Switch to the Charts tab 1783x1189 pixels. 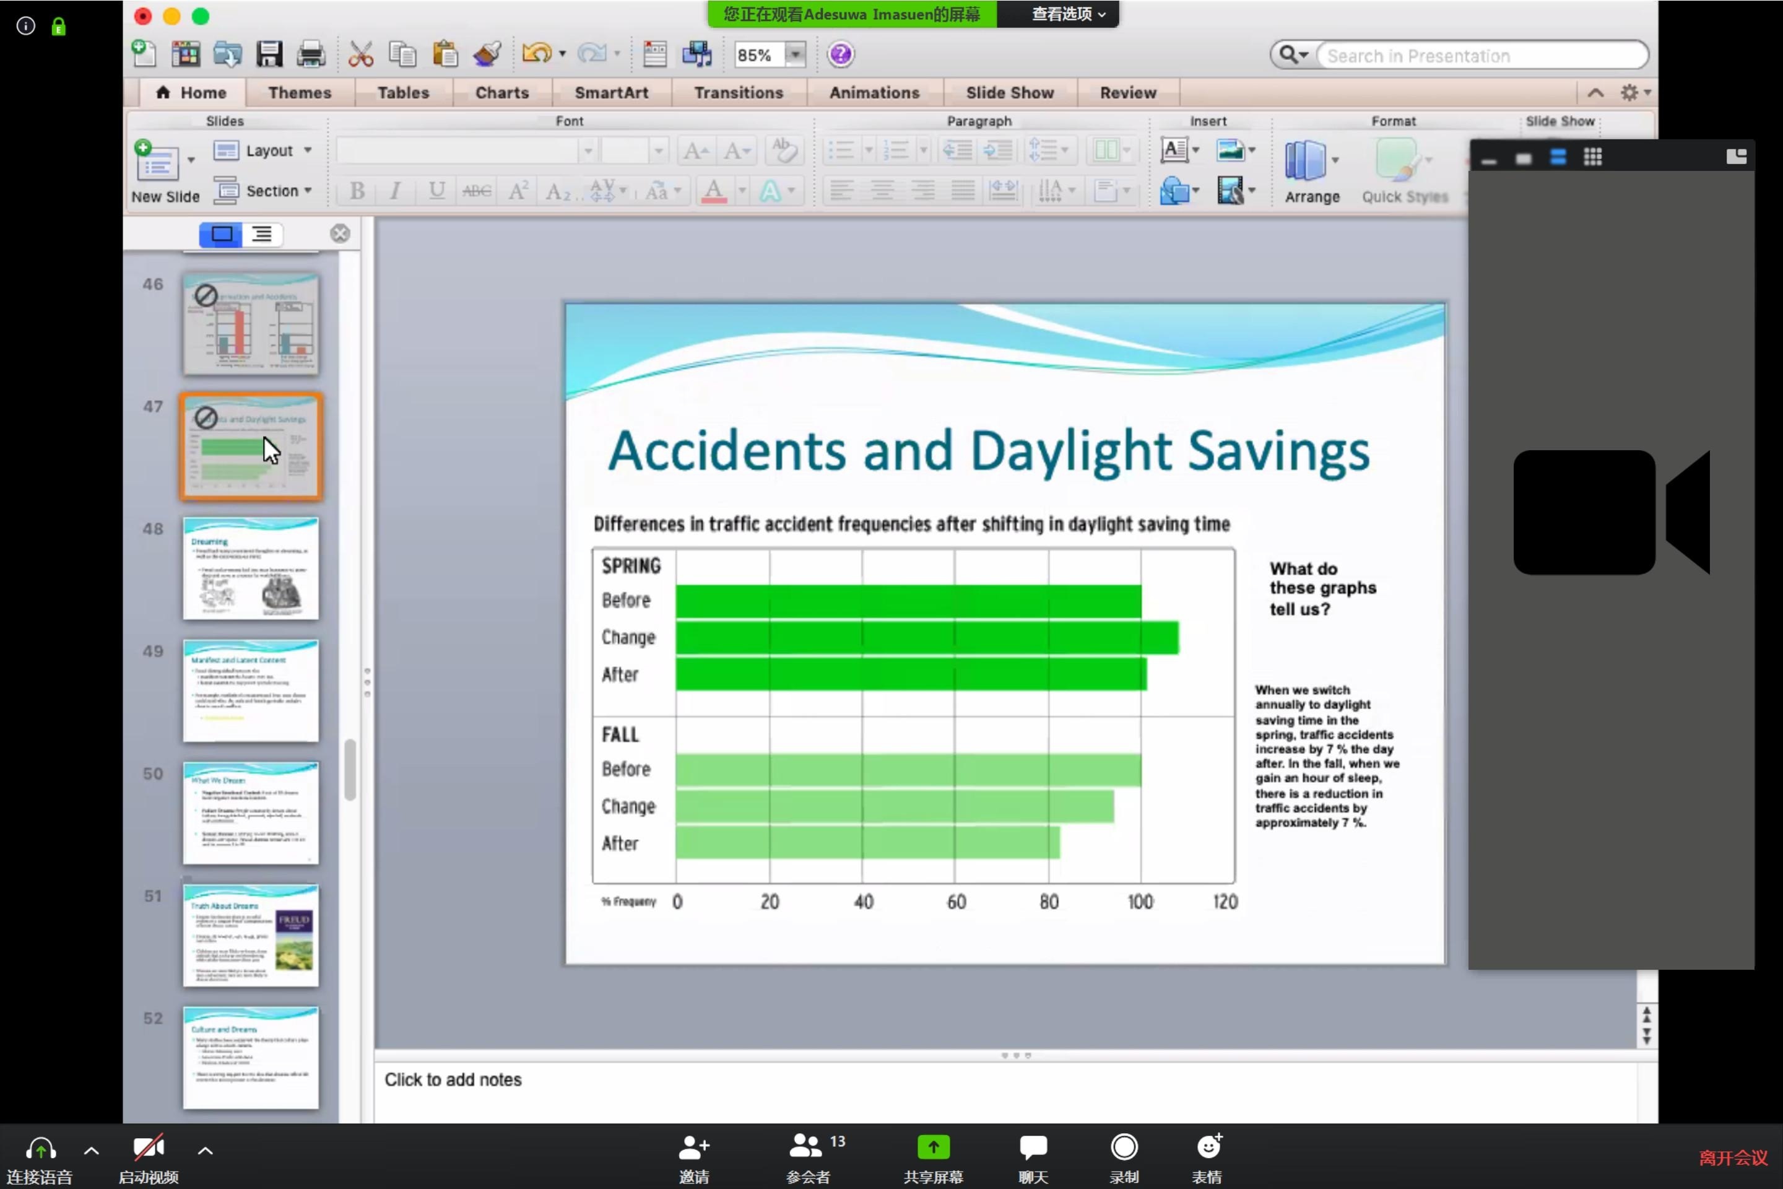click(x=502, y=92)
